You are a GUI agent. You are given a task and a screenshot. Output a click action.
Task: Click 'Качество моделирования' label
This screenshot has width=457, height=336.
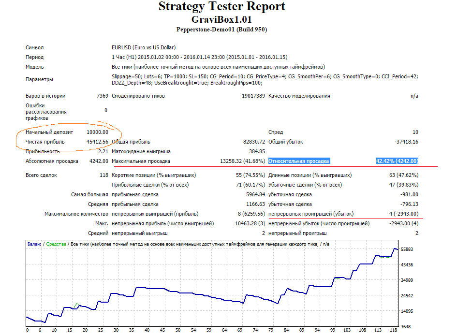[x=299, y=96]
